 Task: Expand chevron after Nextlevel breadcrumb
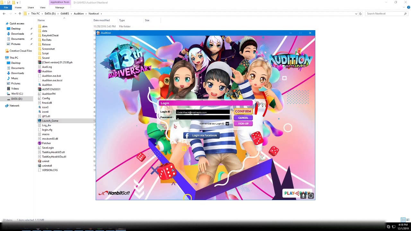pos(101,14)
